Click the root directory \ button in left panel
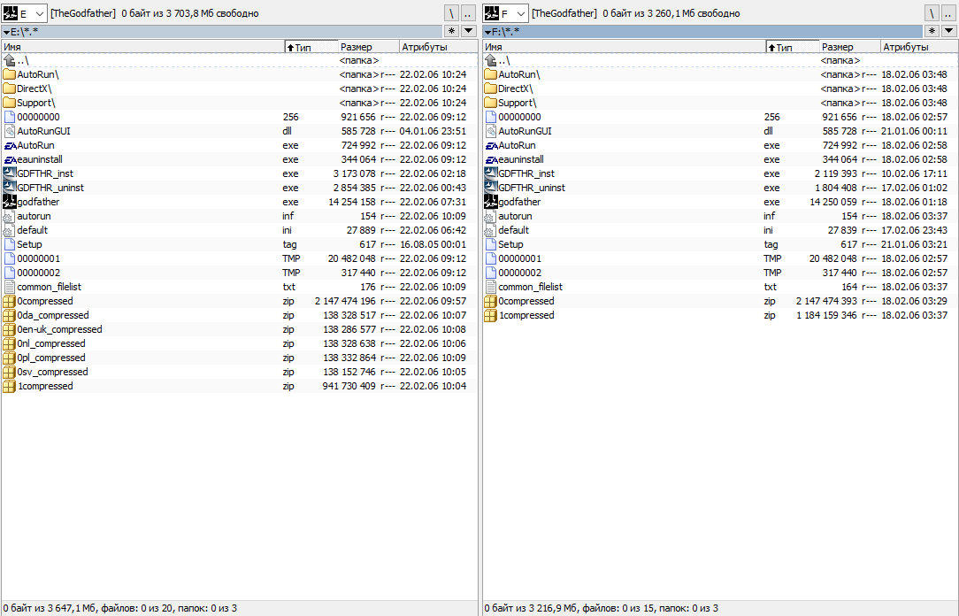959x616 pixels. coord(452,13)
